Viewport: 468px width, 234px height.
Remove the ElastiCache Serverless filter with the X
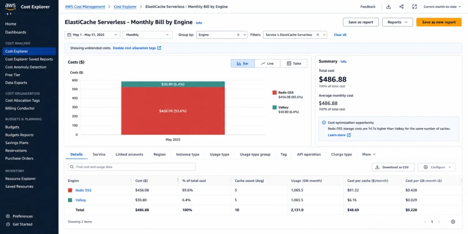pyautogui.click(x=318, y=35)
